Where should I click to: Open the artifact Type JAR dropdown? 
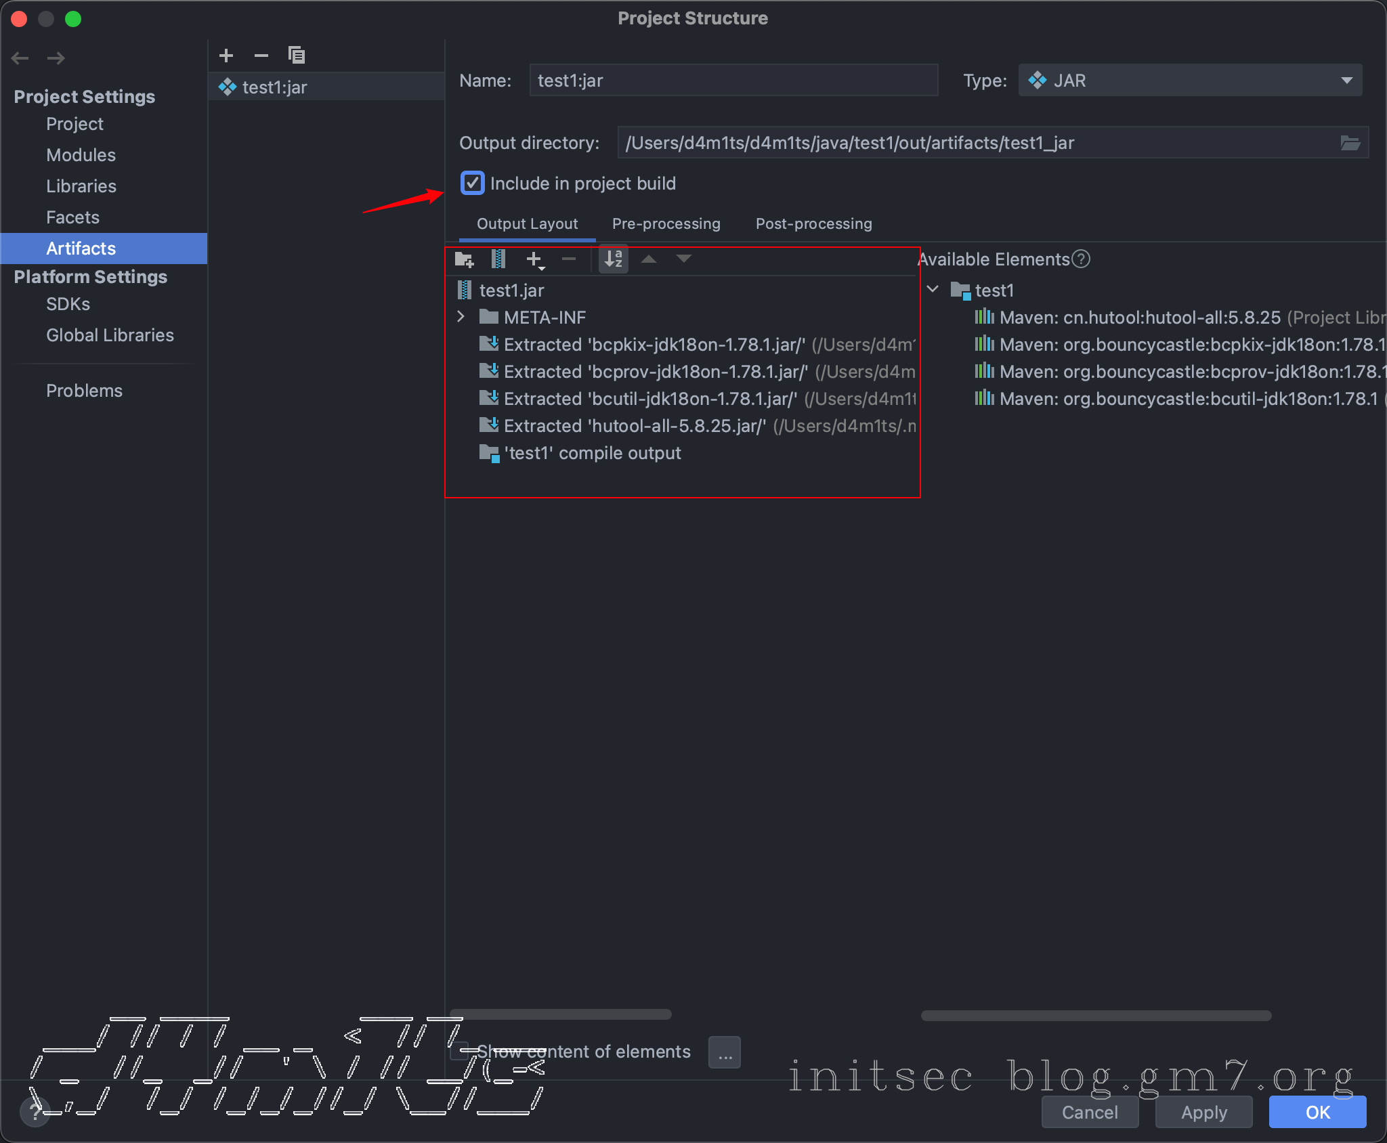pyautogui.click(x=1190, y=81)
